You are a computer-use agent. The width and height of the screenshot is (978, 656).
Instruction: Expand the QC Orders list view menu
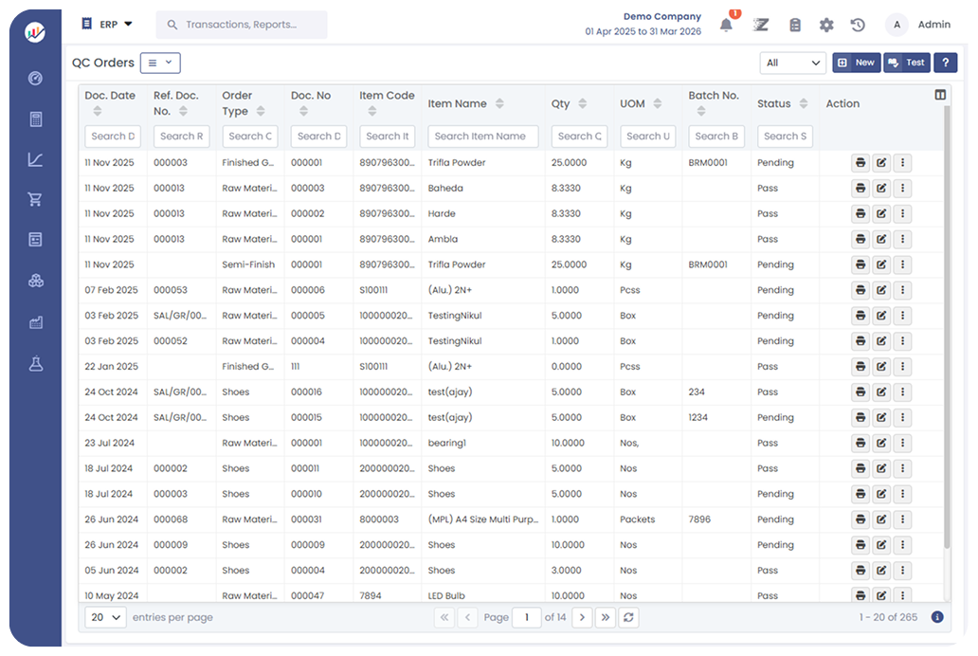160,64
